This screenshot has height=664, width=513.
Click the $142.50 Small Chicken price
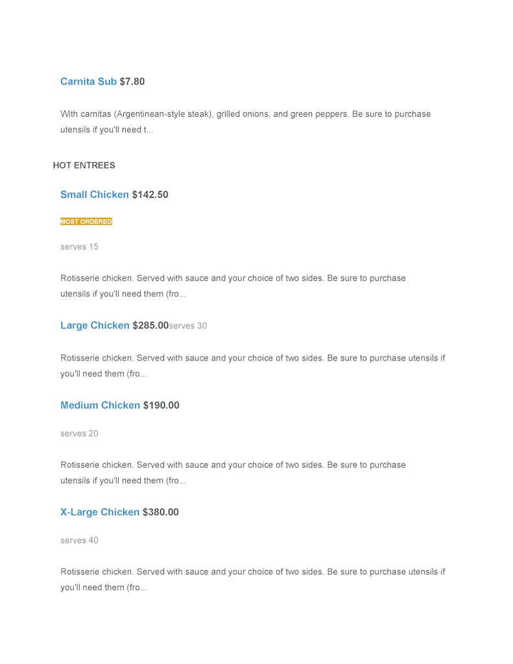pos(150,195)
